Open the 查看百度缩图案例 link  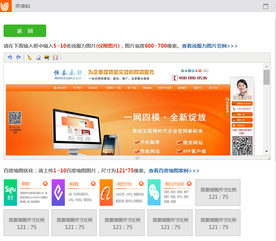(x=174, y=171)
